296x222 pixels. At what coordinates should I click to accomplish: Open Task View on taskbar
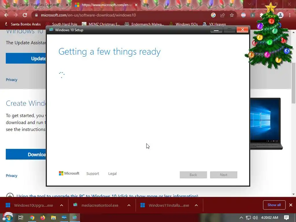click(21, 218)
